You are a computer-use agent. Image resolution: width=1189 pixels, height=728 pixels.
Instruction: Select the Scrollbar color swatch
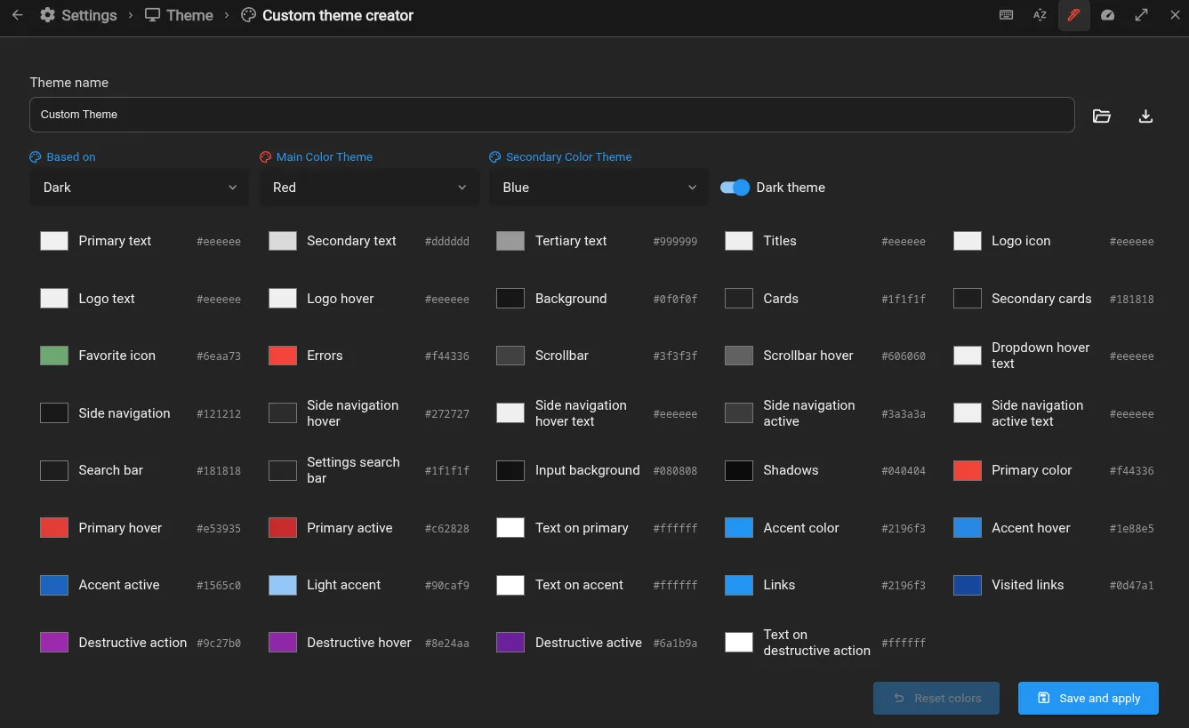[510, 356]
